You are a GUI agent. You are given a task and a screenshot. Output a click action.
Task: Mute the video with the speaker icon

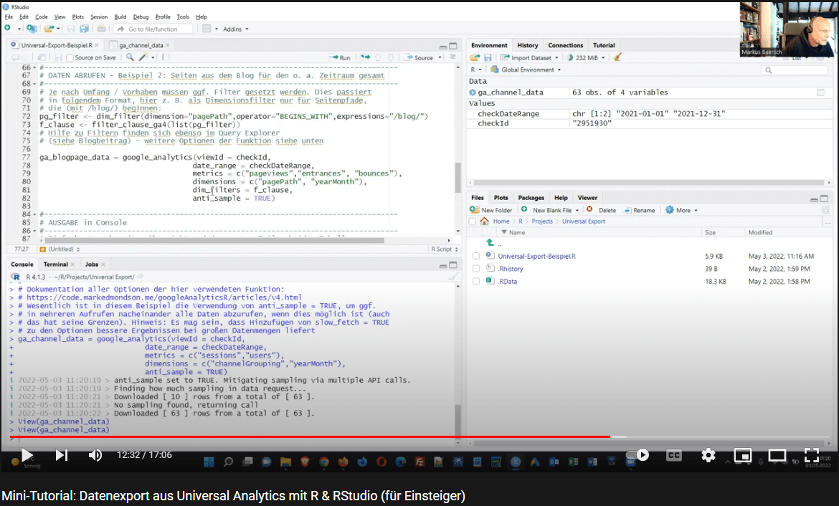pos(95,455)
